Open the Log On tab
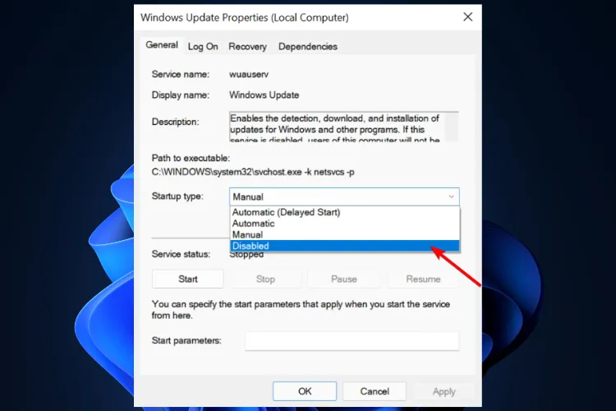Image resolution: width=616 pixels, height=411 pixels. pyautogui.click(x=203, y=46)
